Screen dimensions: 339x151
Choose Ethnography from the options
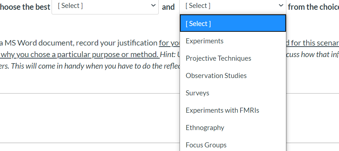tap(205, 128)
